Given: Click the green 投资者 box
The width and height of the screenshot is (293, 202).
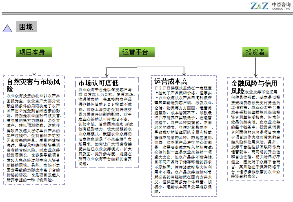Looking at the screenshot, I should [255, 52].
